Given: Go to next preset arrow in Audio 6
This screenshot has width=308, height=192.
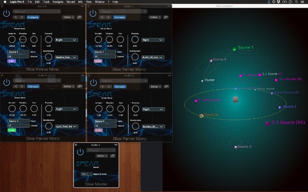Looking at the screenshot, I should [x=22, y=17].
